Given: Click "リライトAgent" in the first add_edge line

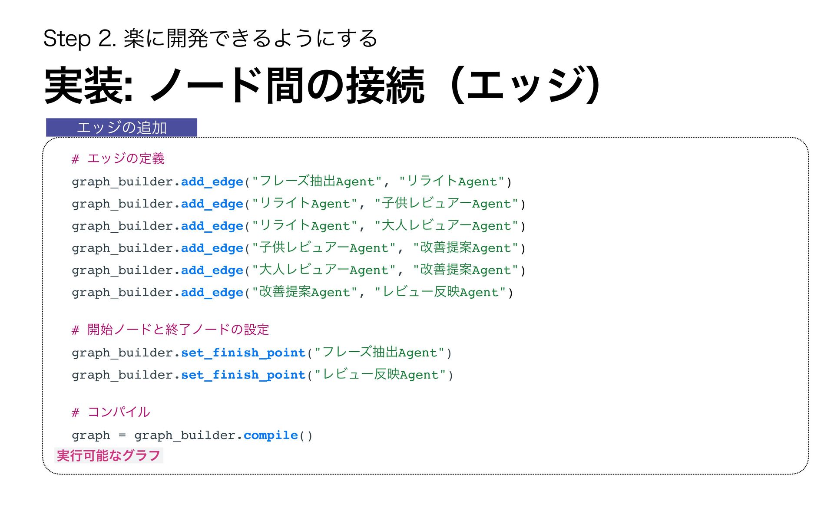Looking at the screenshot, I should click(452, 181).
